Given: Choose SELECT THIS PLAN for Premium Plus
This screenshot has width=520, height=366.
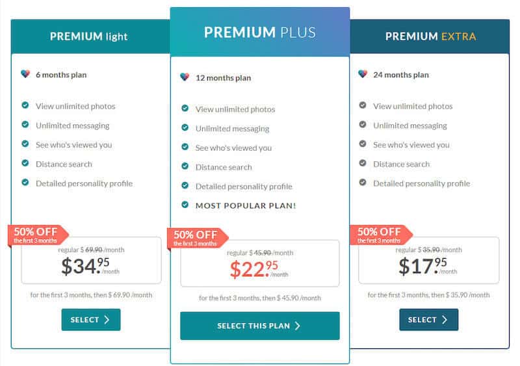Looking at the screenshot, I should [260, 326].
